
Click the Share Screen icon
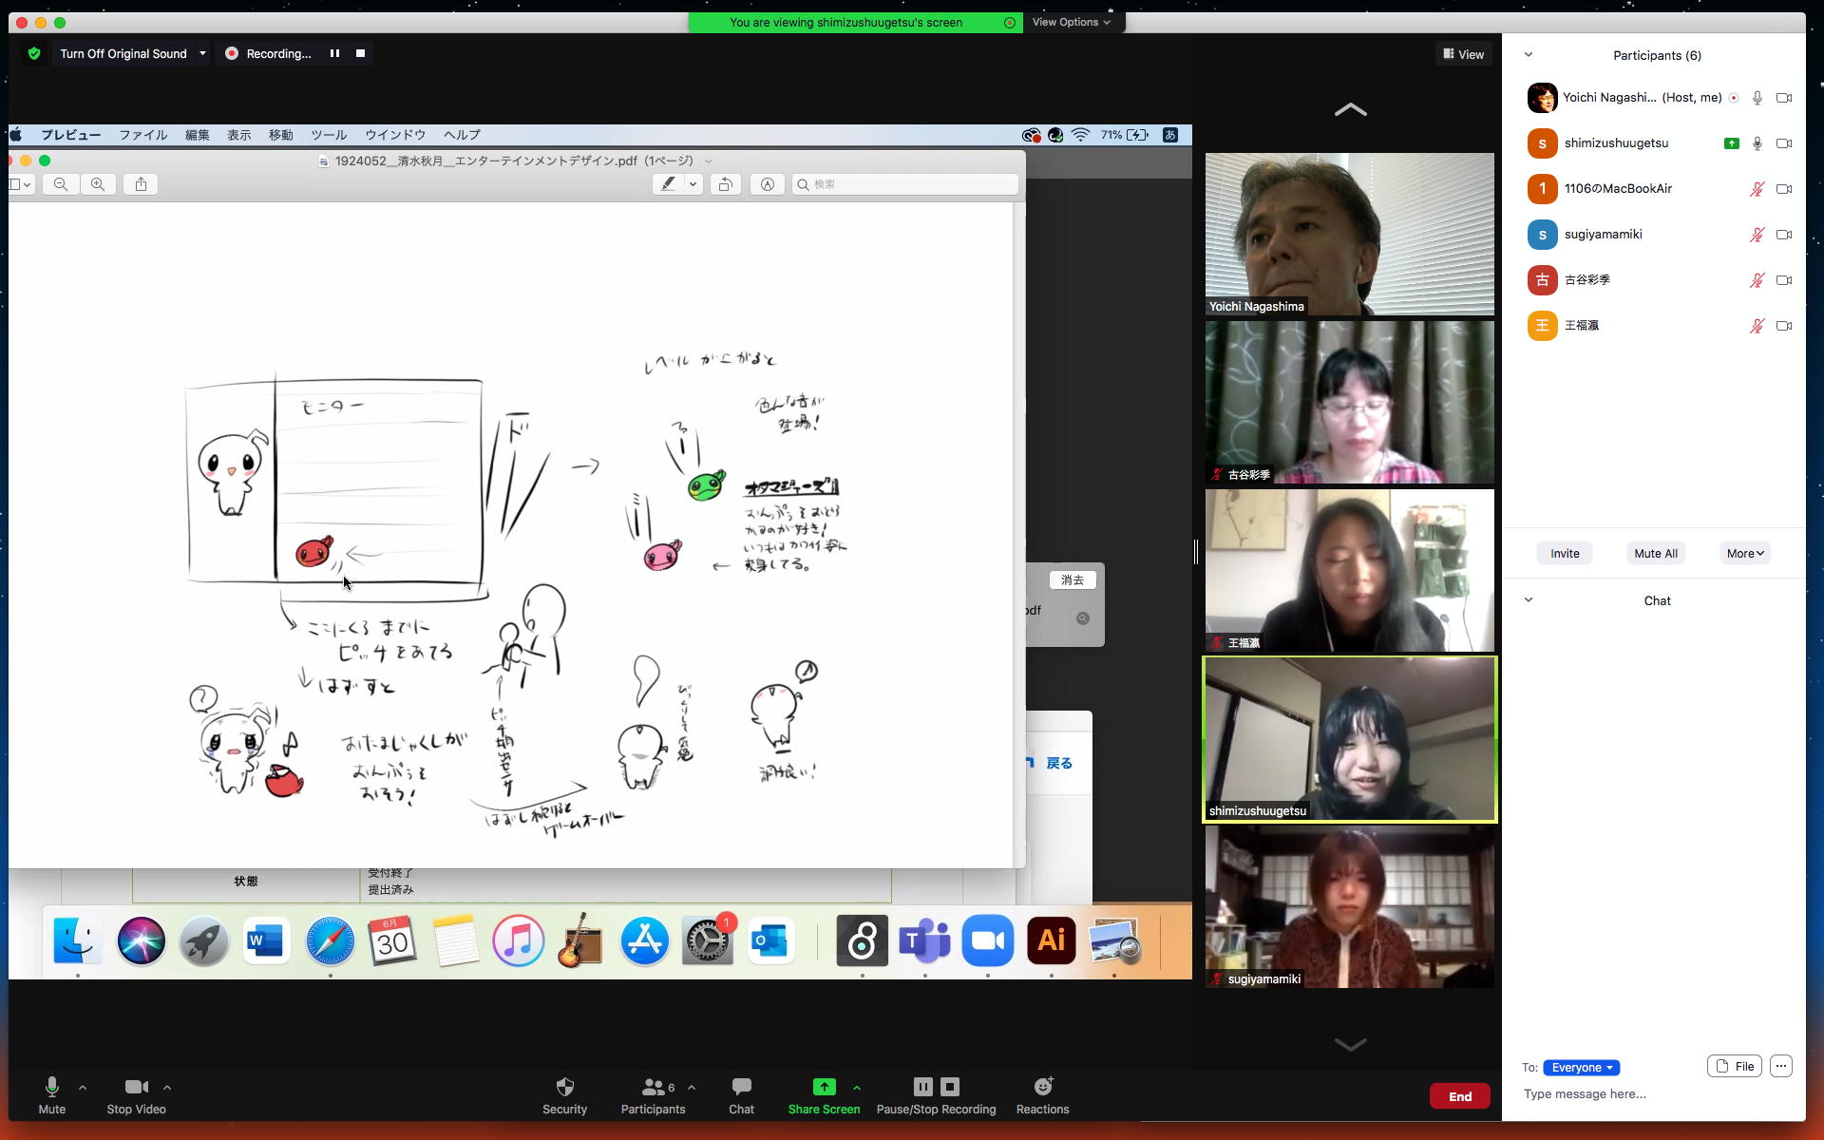(824, 1087)
